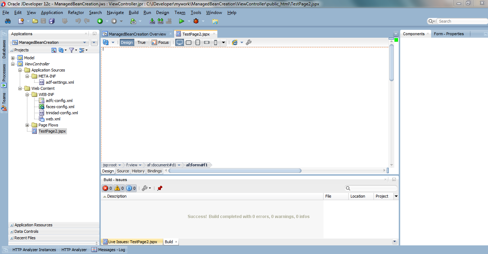This screenshot has height=254, width=488.
Task: Click the gray Forward navigation arrow
Action: point(114,21)
